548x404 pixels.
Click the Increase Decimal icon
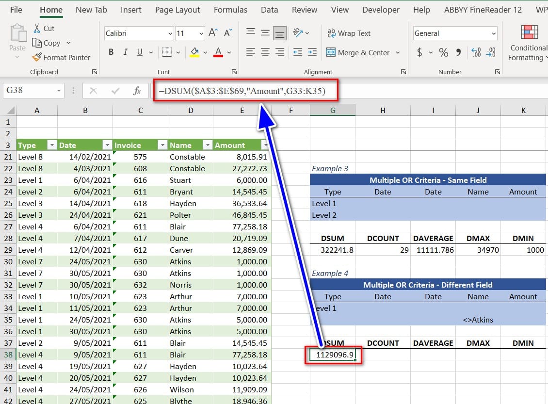pos(476,52)
